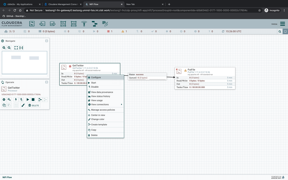This screenshot has height=180, width=288.
Task: Choose View data provenance from context menu
Action: [105, 92]
